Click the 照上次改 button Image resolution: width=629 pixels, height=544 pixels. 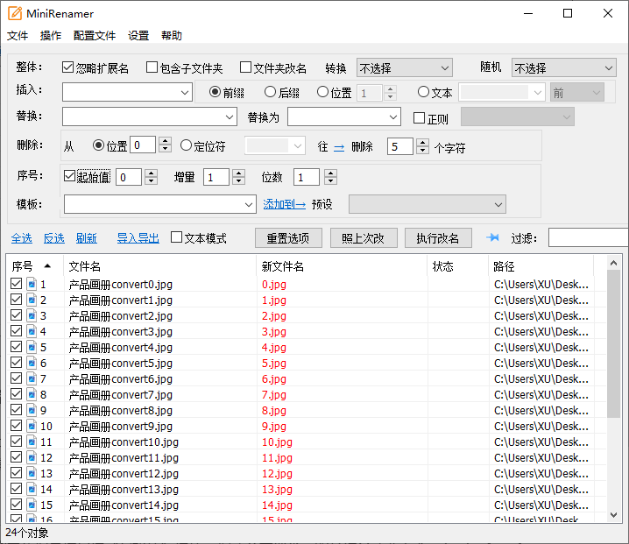tap(364, 238)
